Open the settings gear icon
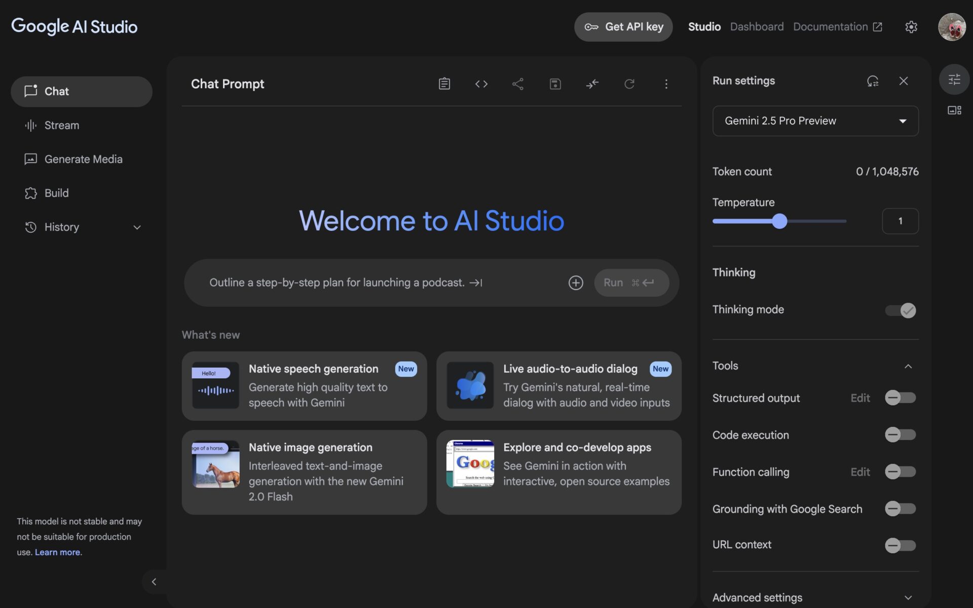The image size is (973, 608). point(911,27)
